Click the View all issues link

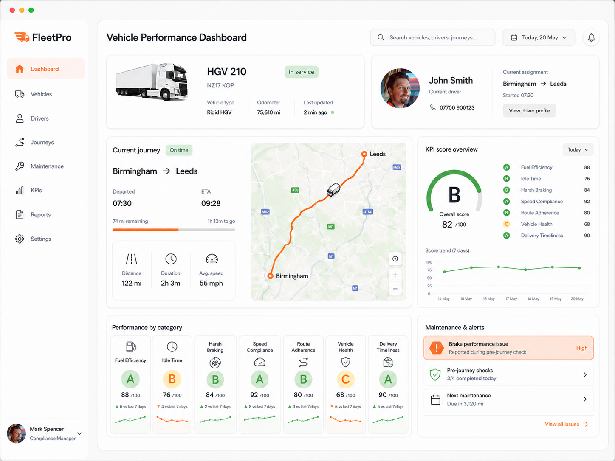click(566, 424)
